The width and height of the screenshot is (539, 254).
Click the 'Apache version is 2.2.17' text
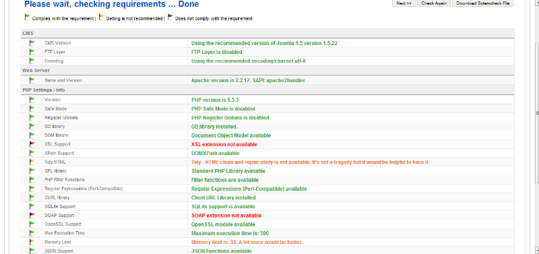(x=248, y=80)
